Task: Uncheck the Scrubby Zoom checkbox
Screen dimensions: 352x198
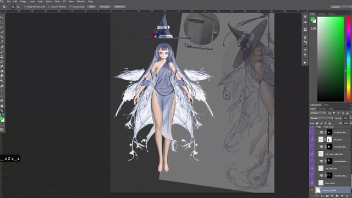Action: coord(70,7)
